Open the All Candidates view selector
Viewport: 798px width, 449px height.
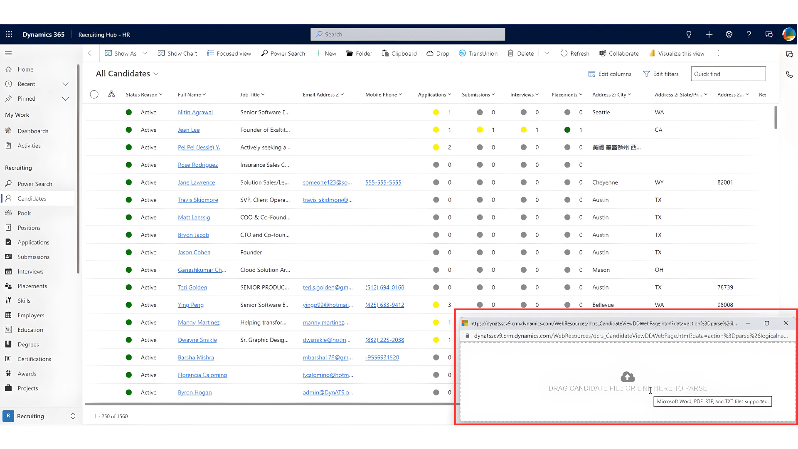[127, 74]
